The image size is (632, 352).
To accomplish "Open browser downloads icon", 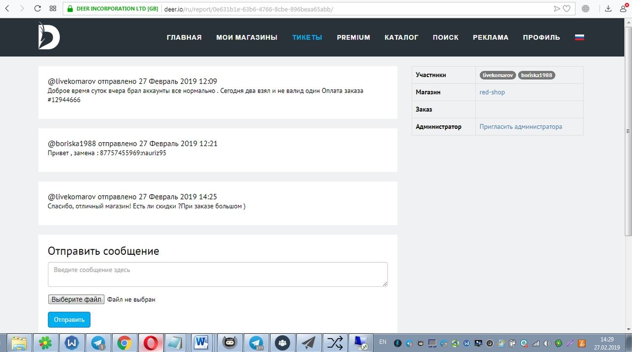I will point(609,8).
